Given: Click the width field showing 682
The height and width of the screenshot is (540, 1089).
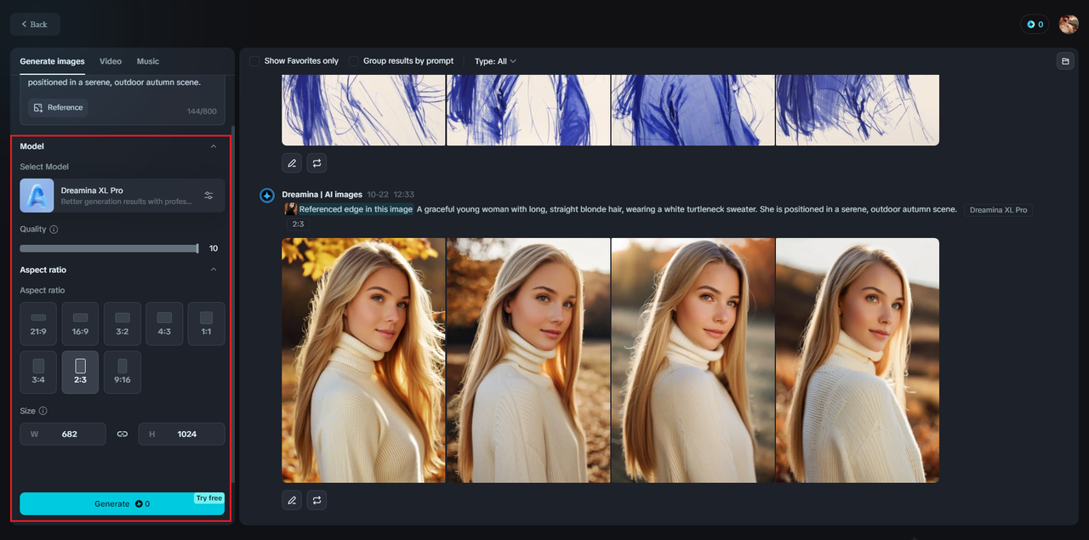Looking at the screenshot, I should (x=63, y=434).
